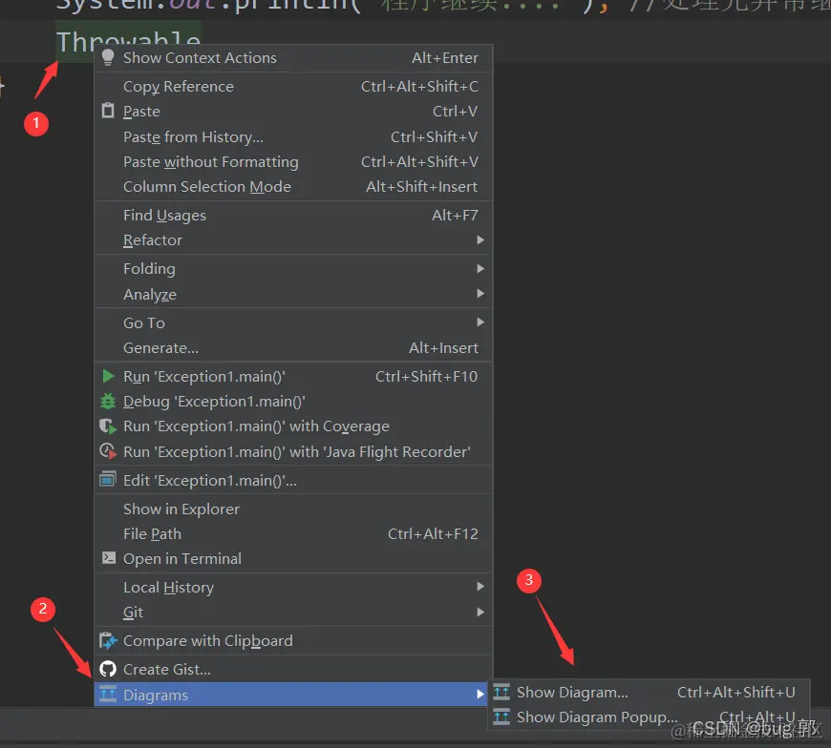Click the GitHub icon beside Create Gist

click(108, 669)
